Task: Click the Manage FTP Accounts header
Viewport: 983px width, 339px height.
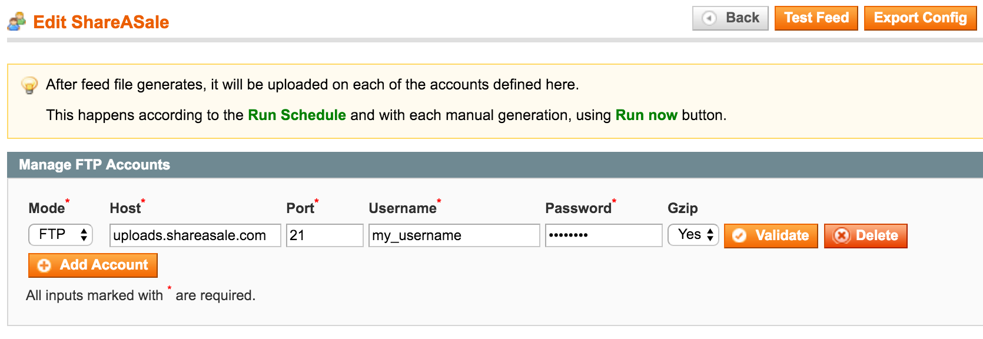Action: [x=495, y=165]
